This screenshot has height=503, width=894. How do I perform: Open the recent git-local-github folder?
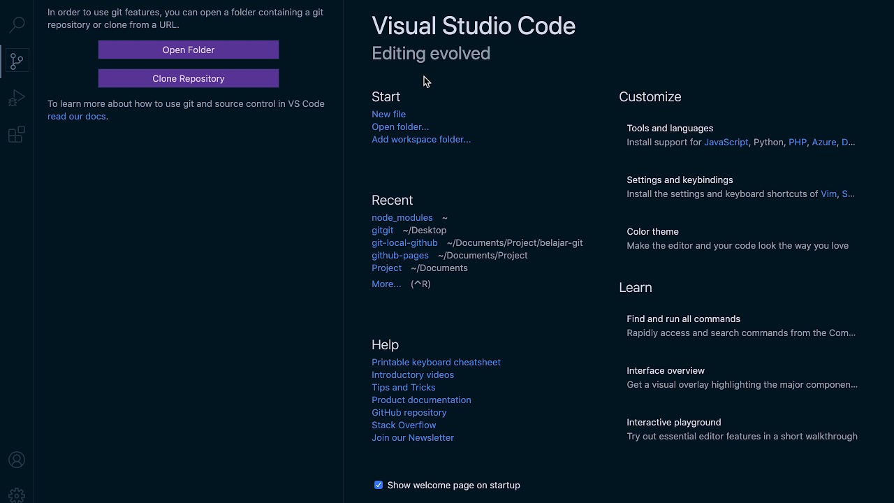404,242
